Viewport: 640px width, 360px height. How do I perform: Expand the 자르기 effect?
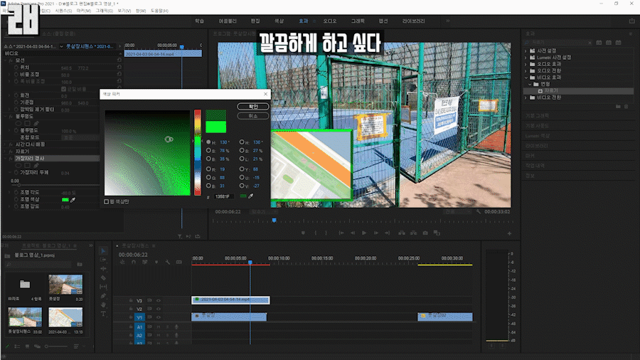click(6, 152)
